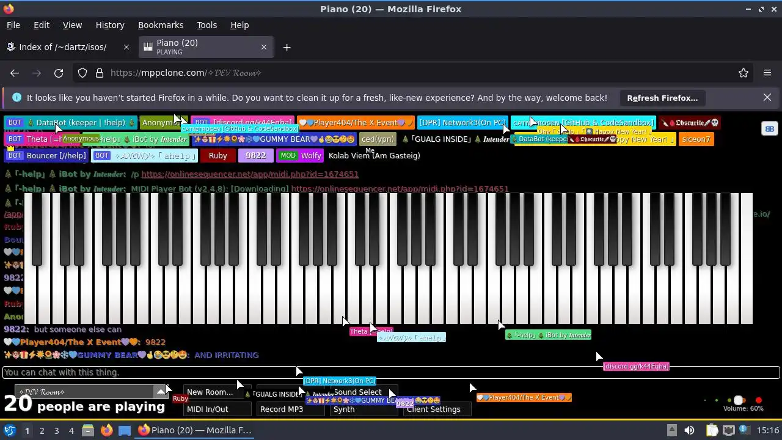Click the Synth button
This screenshot has height=440, width=782.
(x=364, y=409)
